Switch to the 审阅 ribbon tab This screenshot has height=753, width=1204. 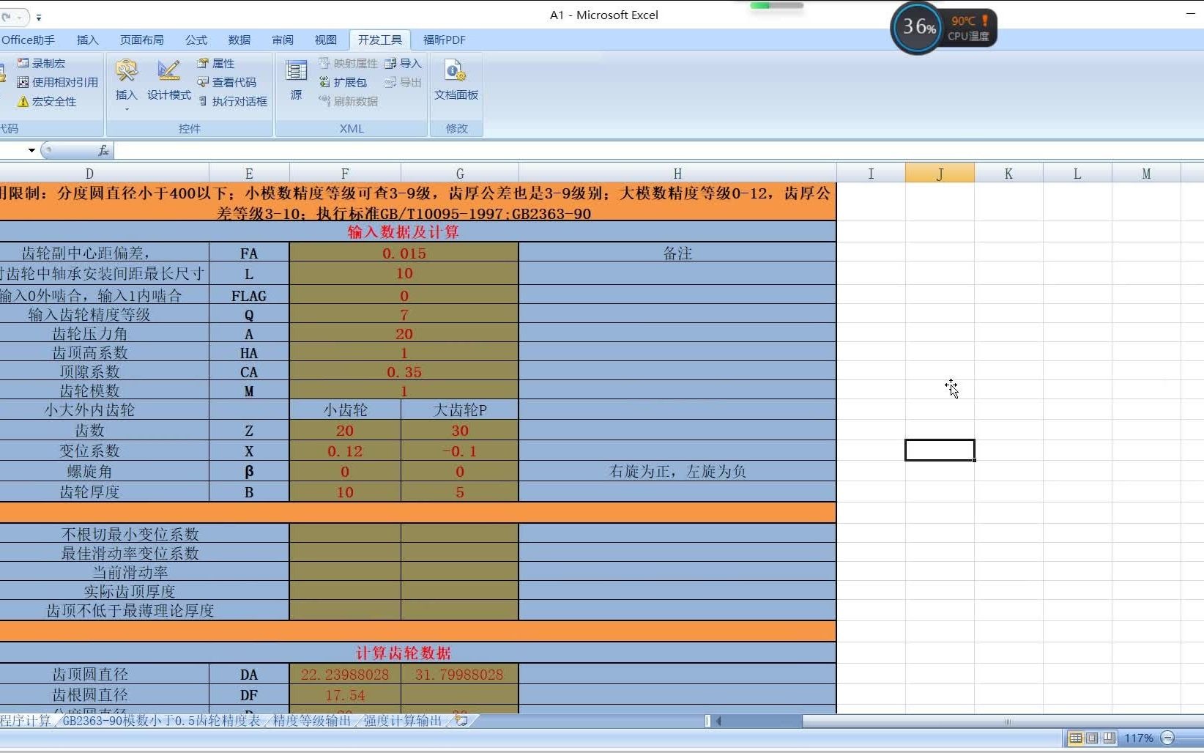tap(283, 40)
